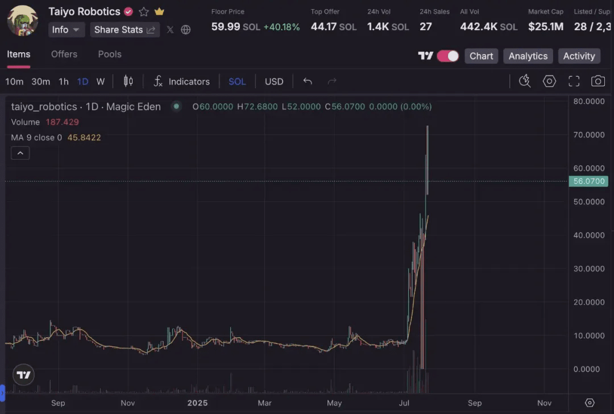Switch to the Pools tab
614x414 pixels.
pos(110,55)
